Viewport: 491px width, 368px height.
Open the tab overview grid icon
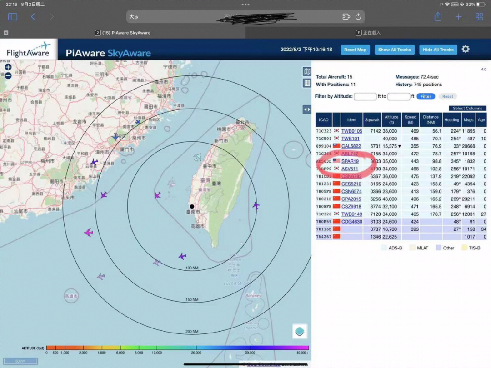[x=479, y=17]
